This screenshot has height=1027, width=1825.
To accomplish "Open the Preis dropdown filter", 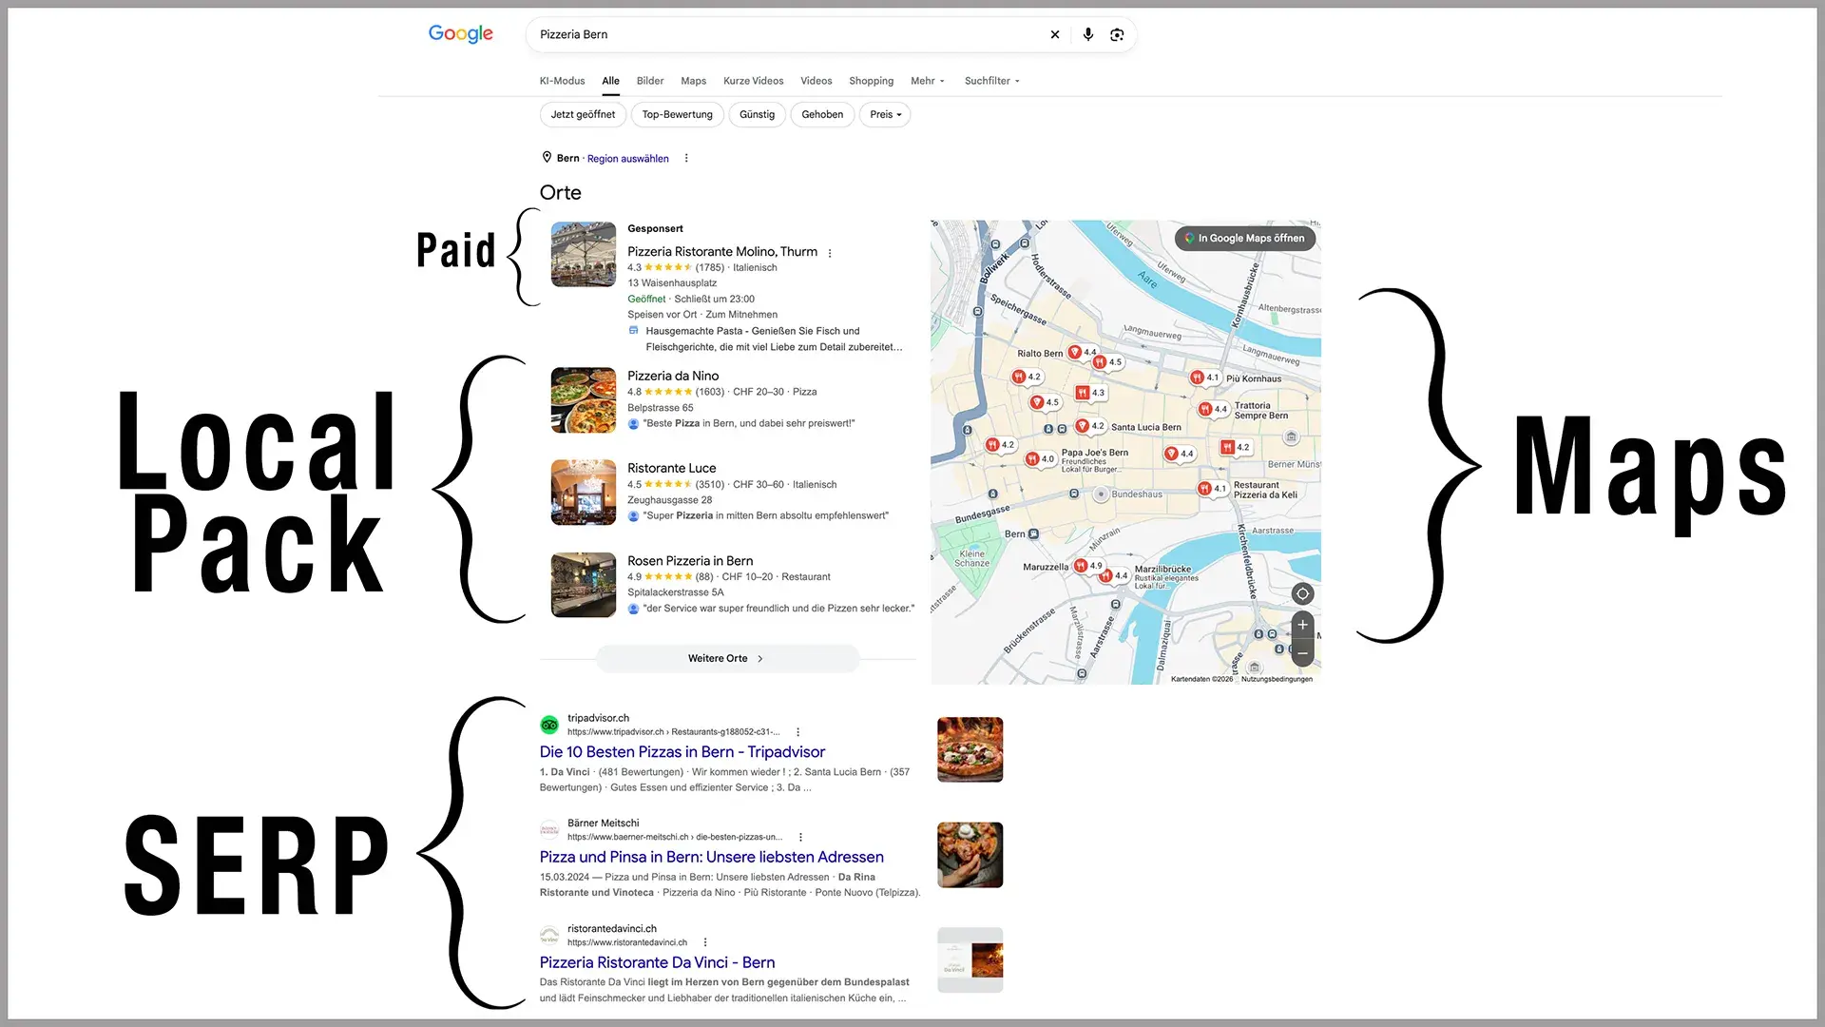I will (x=885, y=115).
